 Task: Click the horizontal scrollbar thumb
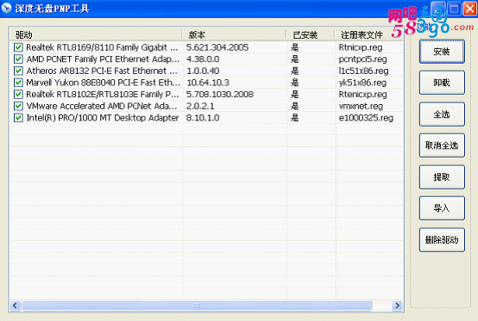coord(197,306)
